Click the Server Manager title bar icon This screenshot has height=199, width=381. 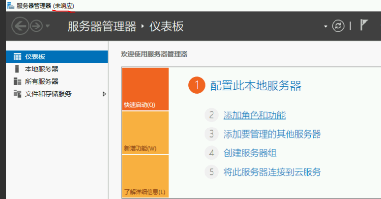pos(11,6)
